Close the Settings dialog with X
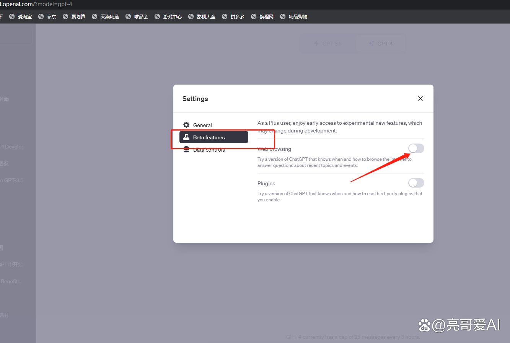 (x=420, y=98)
